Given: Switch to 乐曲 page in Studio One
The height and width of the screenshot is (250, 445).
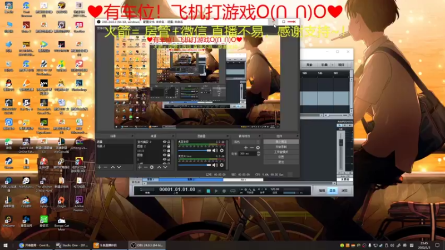Looking at the screenshot, I should [x=324, y=65].
